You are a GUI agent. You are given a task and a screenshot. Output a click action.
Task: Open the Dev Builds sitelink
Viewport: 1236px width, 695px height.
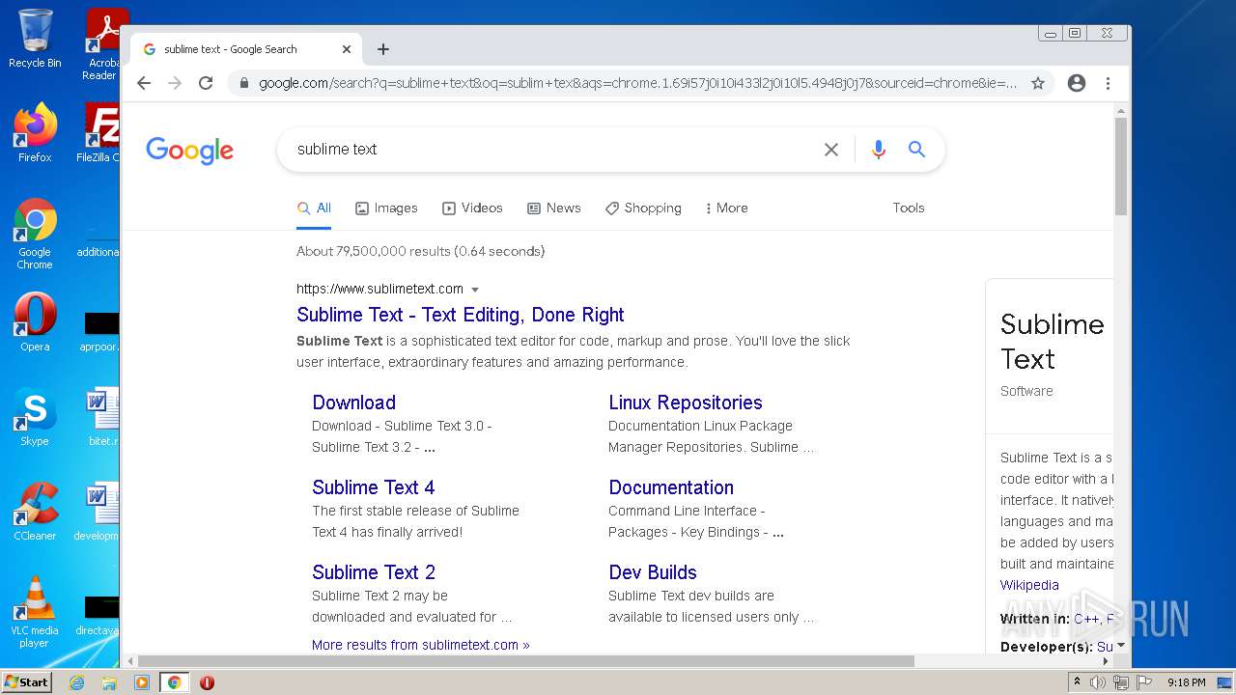point(653,572)
